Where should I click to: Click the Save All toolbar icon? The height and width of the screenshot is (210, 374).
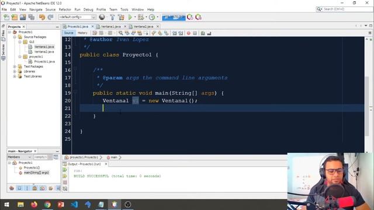coord(31,17)
